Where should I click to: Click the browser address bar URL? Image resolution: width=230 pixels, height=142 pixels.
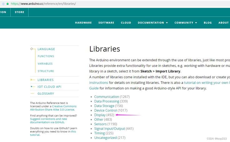click(x=43, y=4)
